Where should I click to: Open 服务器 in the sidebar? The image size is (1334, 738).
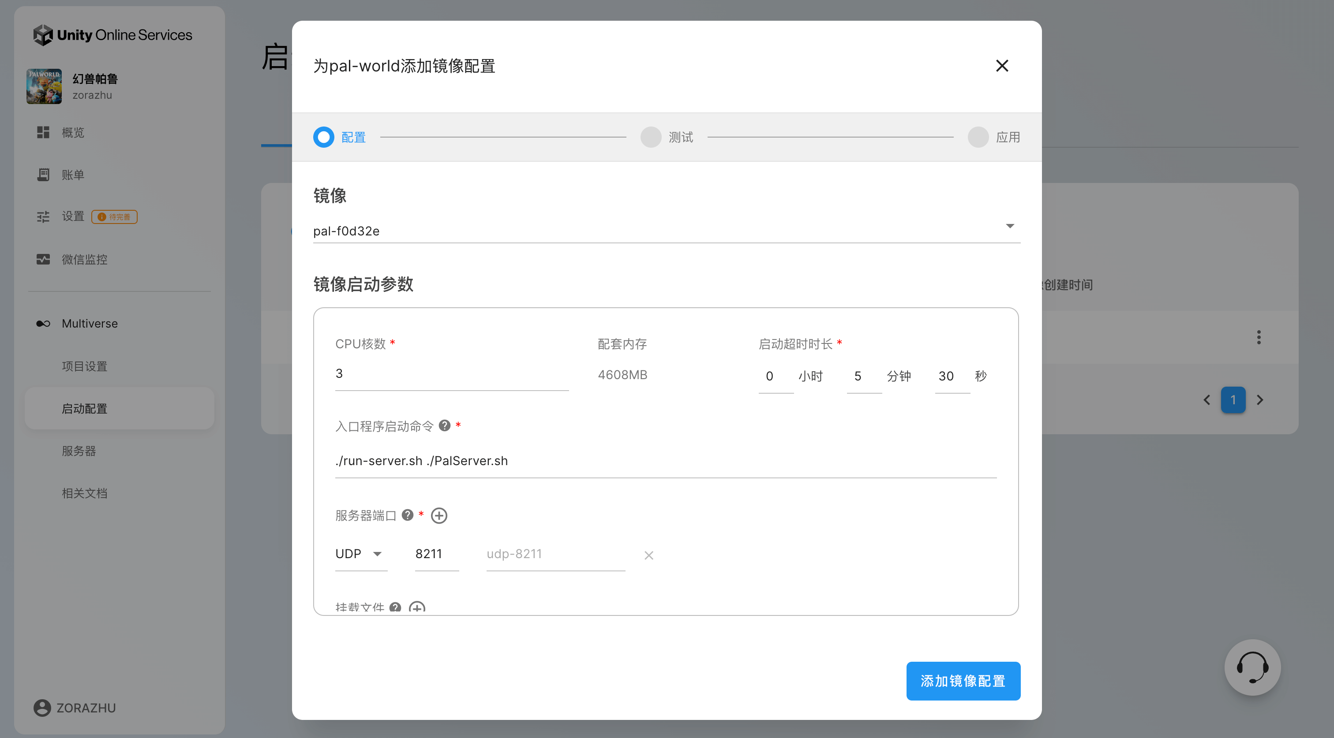79,451
